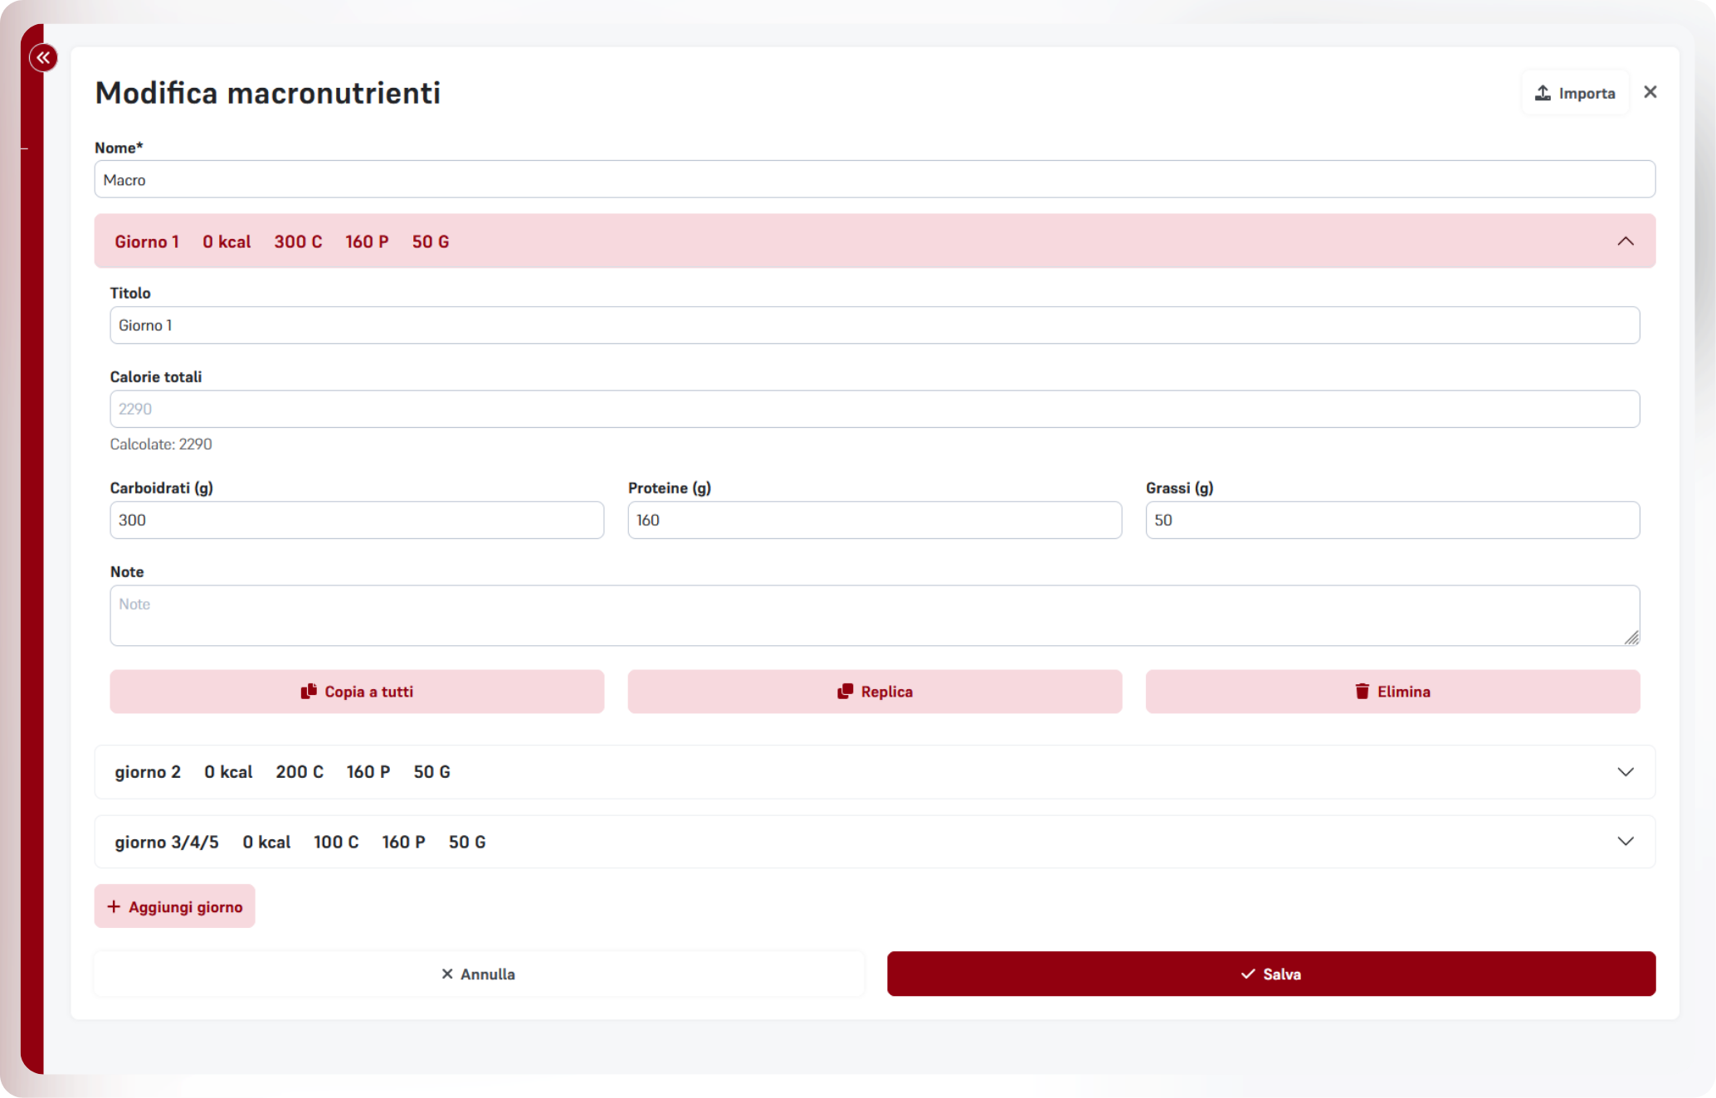
Task: Edit the Carboidrati (g) value
Action: (357, 520)
